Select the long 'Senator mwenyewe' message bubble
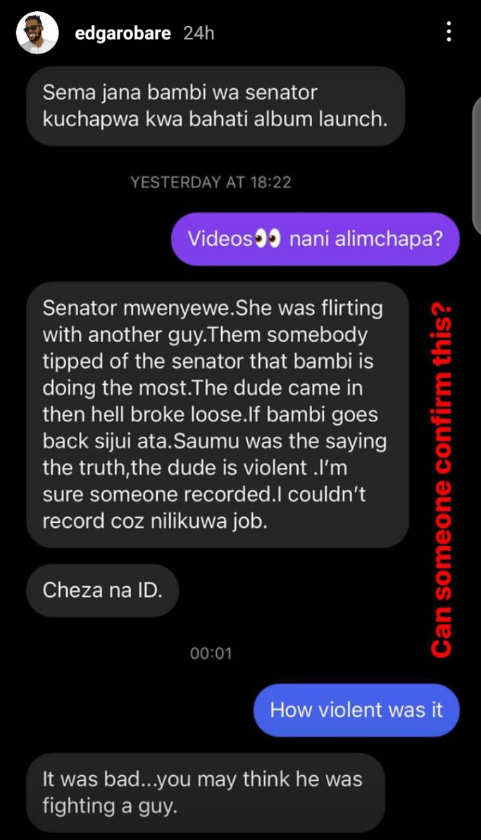The height and width of the screenshot is (840, 481). click(x=218, y=414)
